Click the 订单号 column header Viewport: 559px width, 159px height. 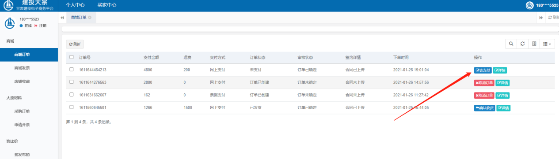tap(85, 58)
